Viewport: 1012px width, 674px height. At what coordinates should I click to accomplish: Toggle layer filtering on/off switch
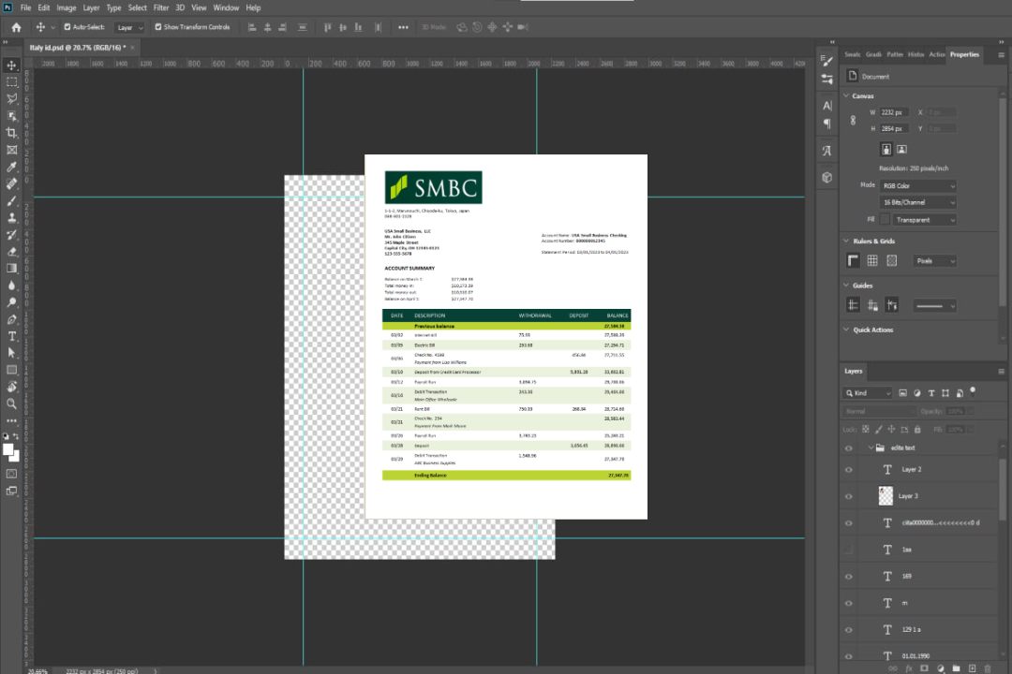click(x=973, y=391)
